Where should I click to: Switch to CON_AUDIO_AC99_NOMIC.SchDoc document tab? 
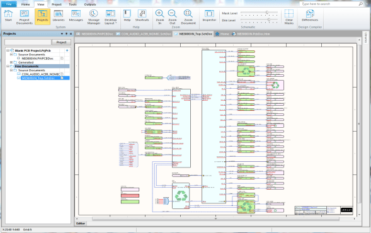[144, 34]
